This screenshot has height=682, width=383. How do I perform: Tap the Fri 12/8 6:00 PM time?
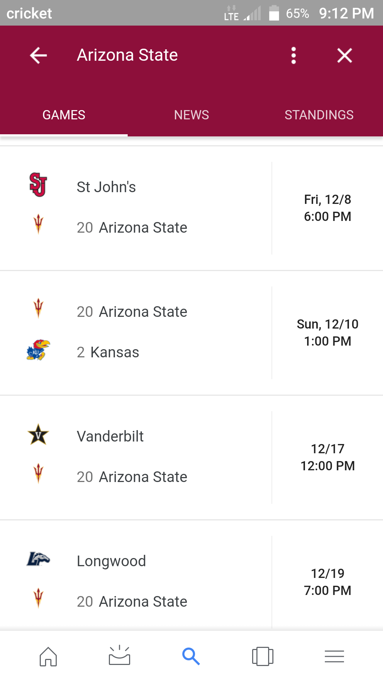pyautogui.click(x=328, y=208)
